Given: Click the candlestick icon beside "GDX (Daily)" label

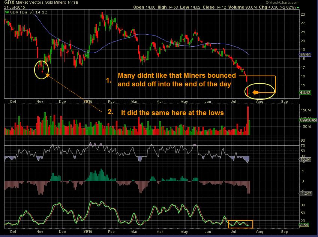Looking at the screenshot, I should tap(6, 12).
